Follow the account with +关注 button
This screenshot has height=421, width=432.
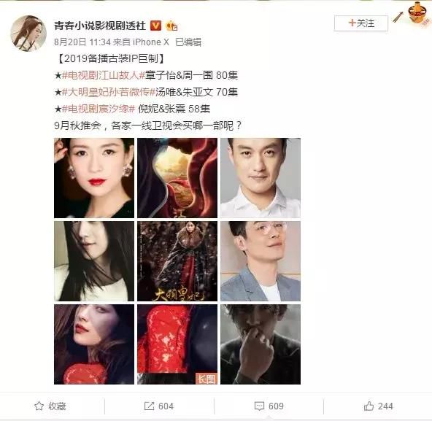tap(361, 23)
